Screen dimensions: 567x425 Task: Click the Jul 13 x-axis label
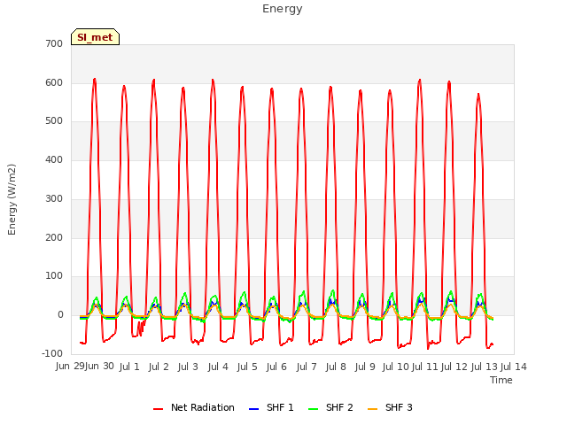click(x=485, y=367)
